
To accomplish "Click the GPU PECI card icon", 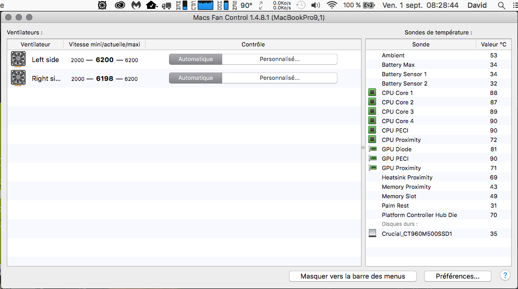I will 372,158.
